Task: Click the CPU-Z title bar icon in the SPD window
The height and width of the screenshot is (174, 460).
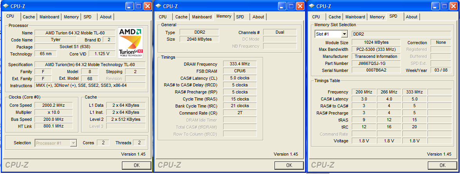Action: (x=312, y=6)
